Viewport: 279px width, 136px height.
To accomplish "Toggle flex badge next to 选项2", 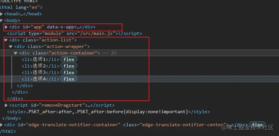I will (69, 66).
